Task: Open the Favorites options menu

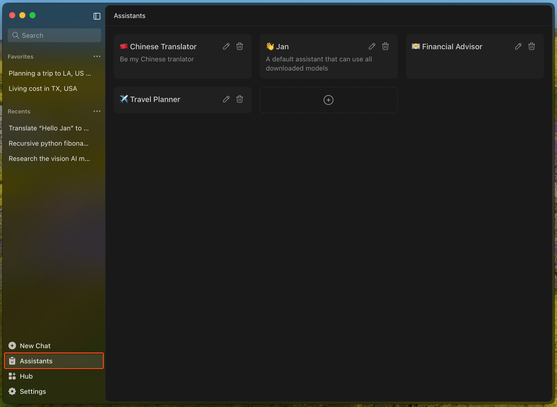Action: pos(97,56)
